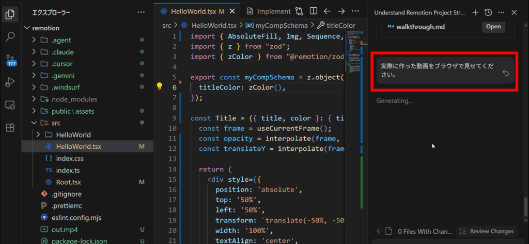The width and height of the screenshot is (529, 244).
Task: Open the Remote Explorer icon
Action: (x=10, y=105)
